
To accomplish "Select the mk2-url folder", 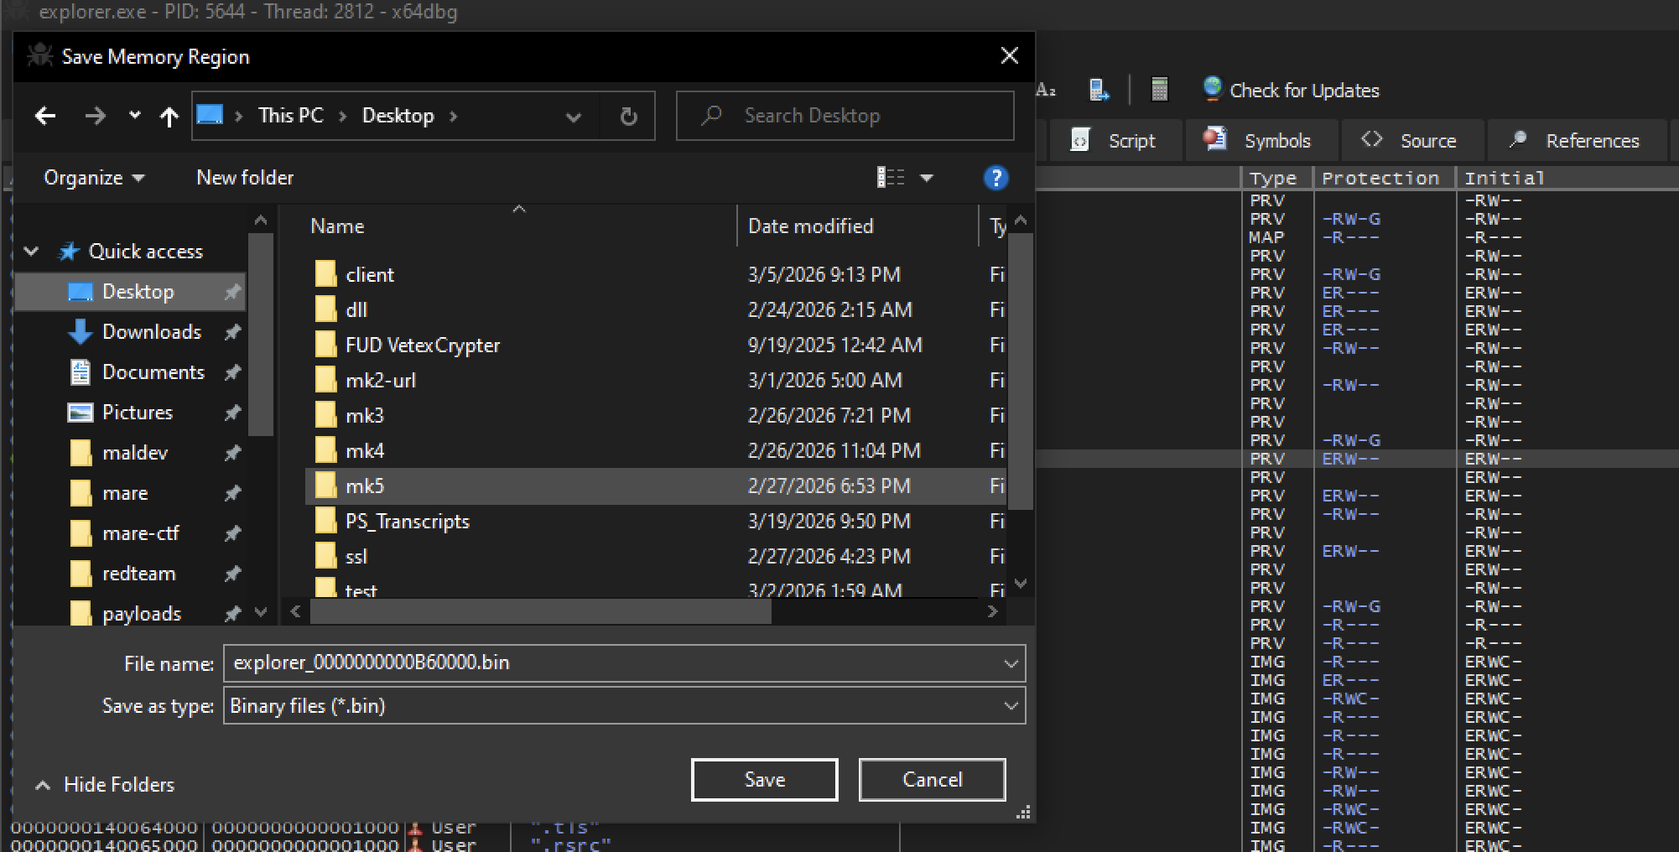I will coord(381,381).
